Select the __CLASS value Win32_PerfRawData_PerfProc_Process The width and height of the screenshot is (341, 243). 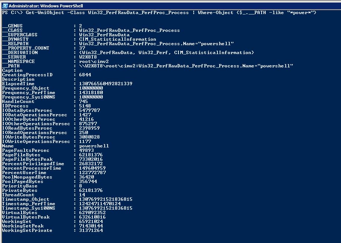129,30
